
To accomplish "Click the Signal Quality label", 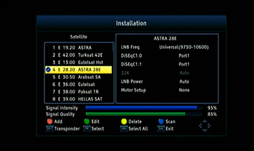I will 60,114.
